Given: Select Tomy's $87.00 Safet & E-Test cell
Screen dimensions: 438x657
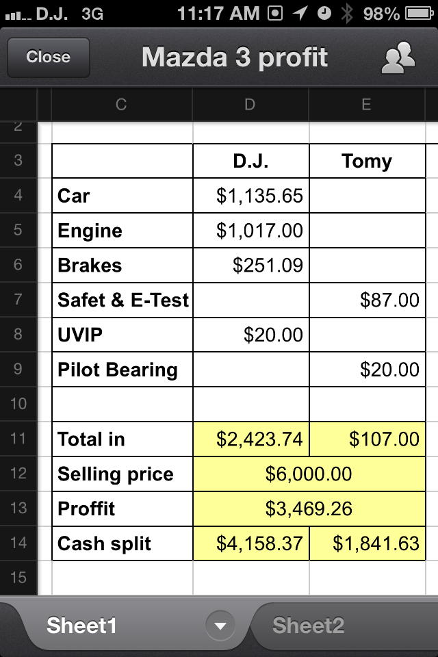Looking at the screenshot, I should 367,300.
